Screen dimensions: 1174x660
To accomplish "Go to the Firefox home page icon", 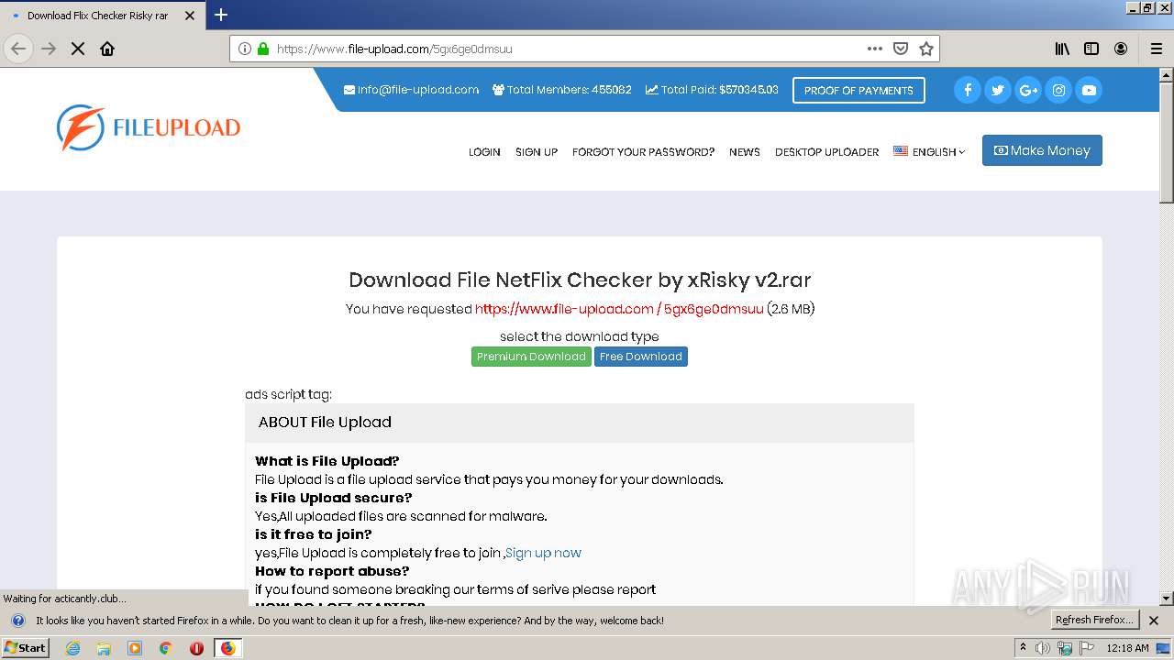I will 107,49.
